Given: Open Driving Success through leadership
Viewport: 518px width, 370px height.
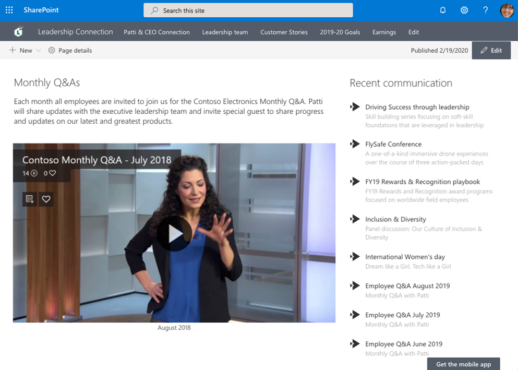Looking at the screenshot, I should [x=417, y=106].
